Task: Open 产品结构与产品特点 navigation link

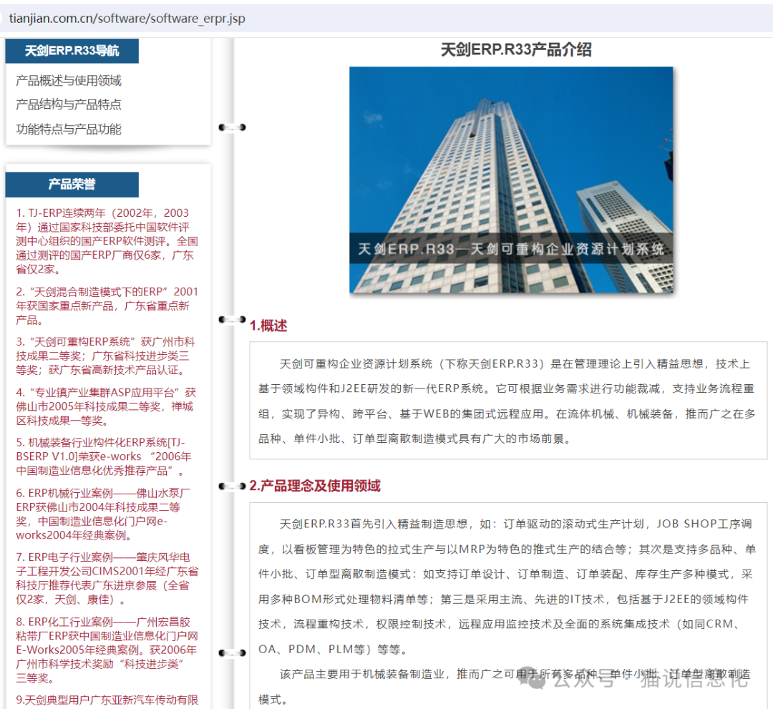Action: [x=69, y=104]
